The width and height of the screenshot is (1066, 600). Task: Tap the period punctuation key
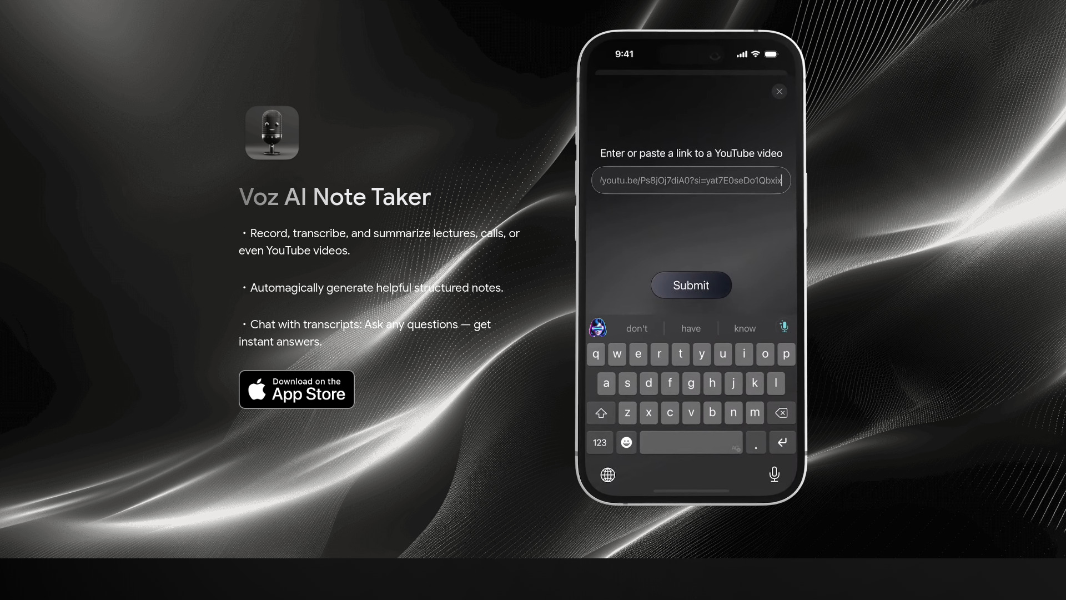(x=756, y=442)
